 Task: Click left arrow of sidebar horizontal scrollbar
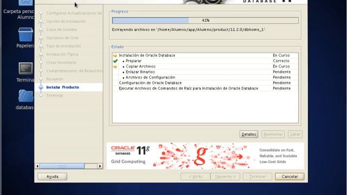tap(37, 166)
